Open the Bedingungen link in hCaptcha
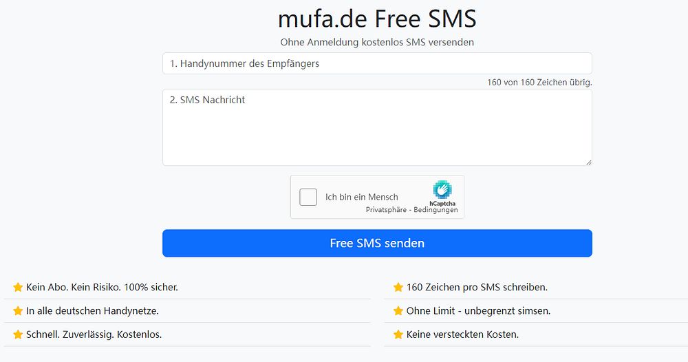Viewport: 688px width, 362px height. click(436, 210)
